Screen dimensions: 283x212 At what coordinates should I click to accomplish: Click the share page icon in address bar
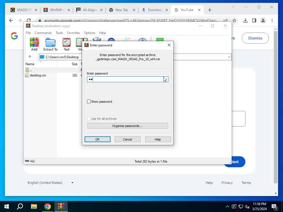click(226, 20)
